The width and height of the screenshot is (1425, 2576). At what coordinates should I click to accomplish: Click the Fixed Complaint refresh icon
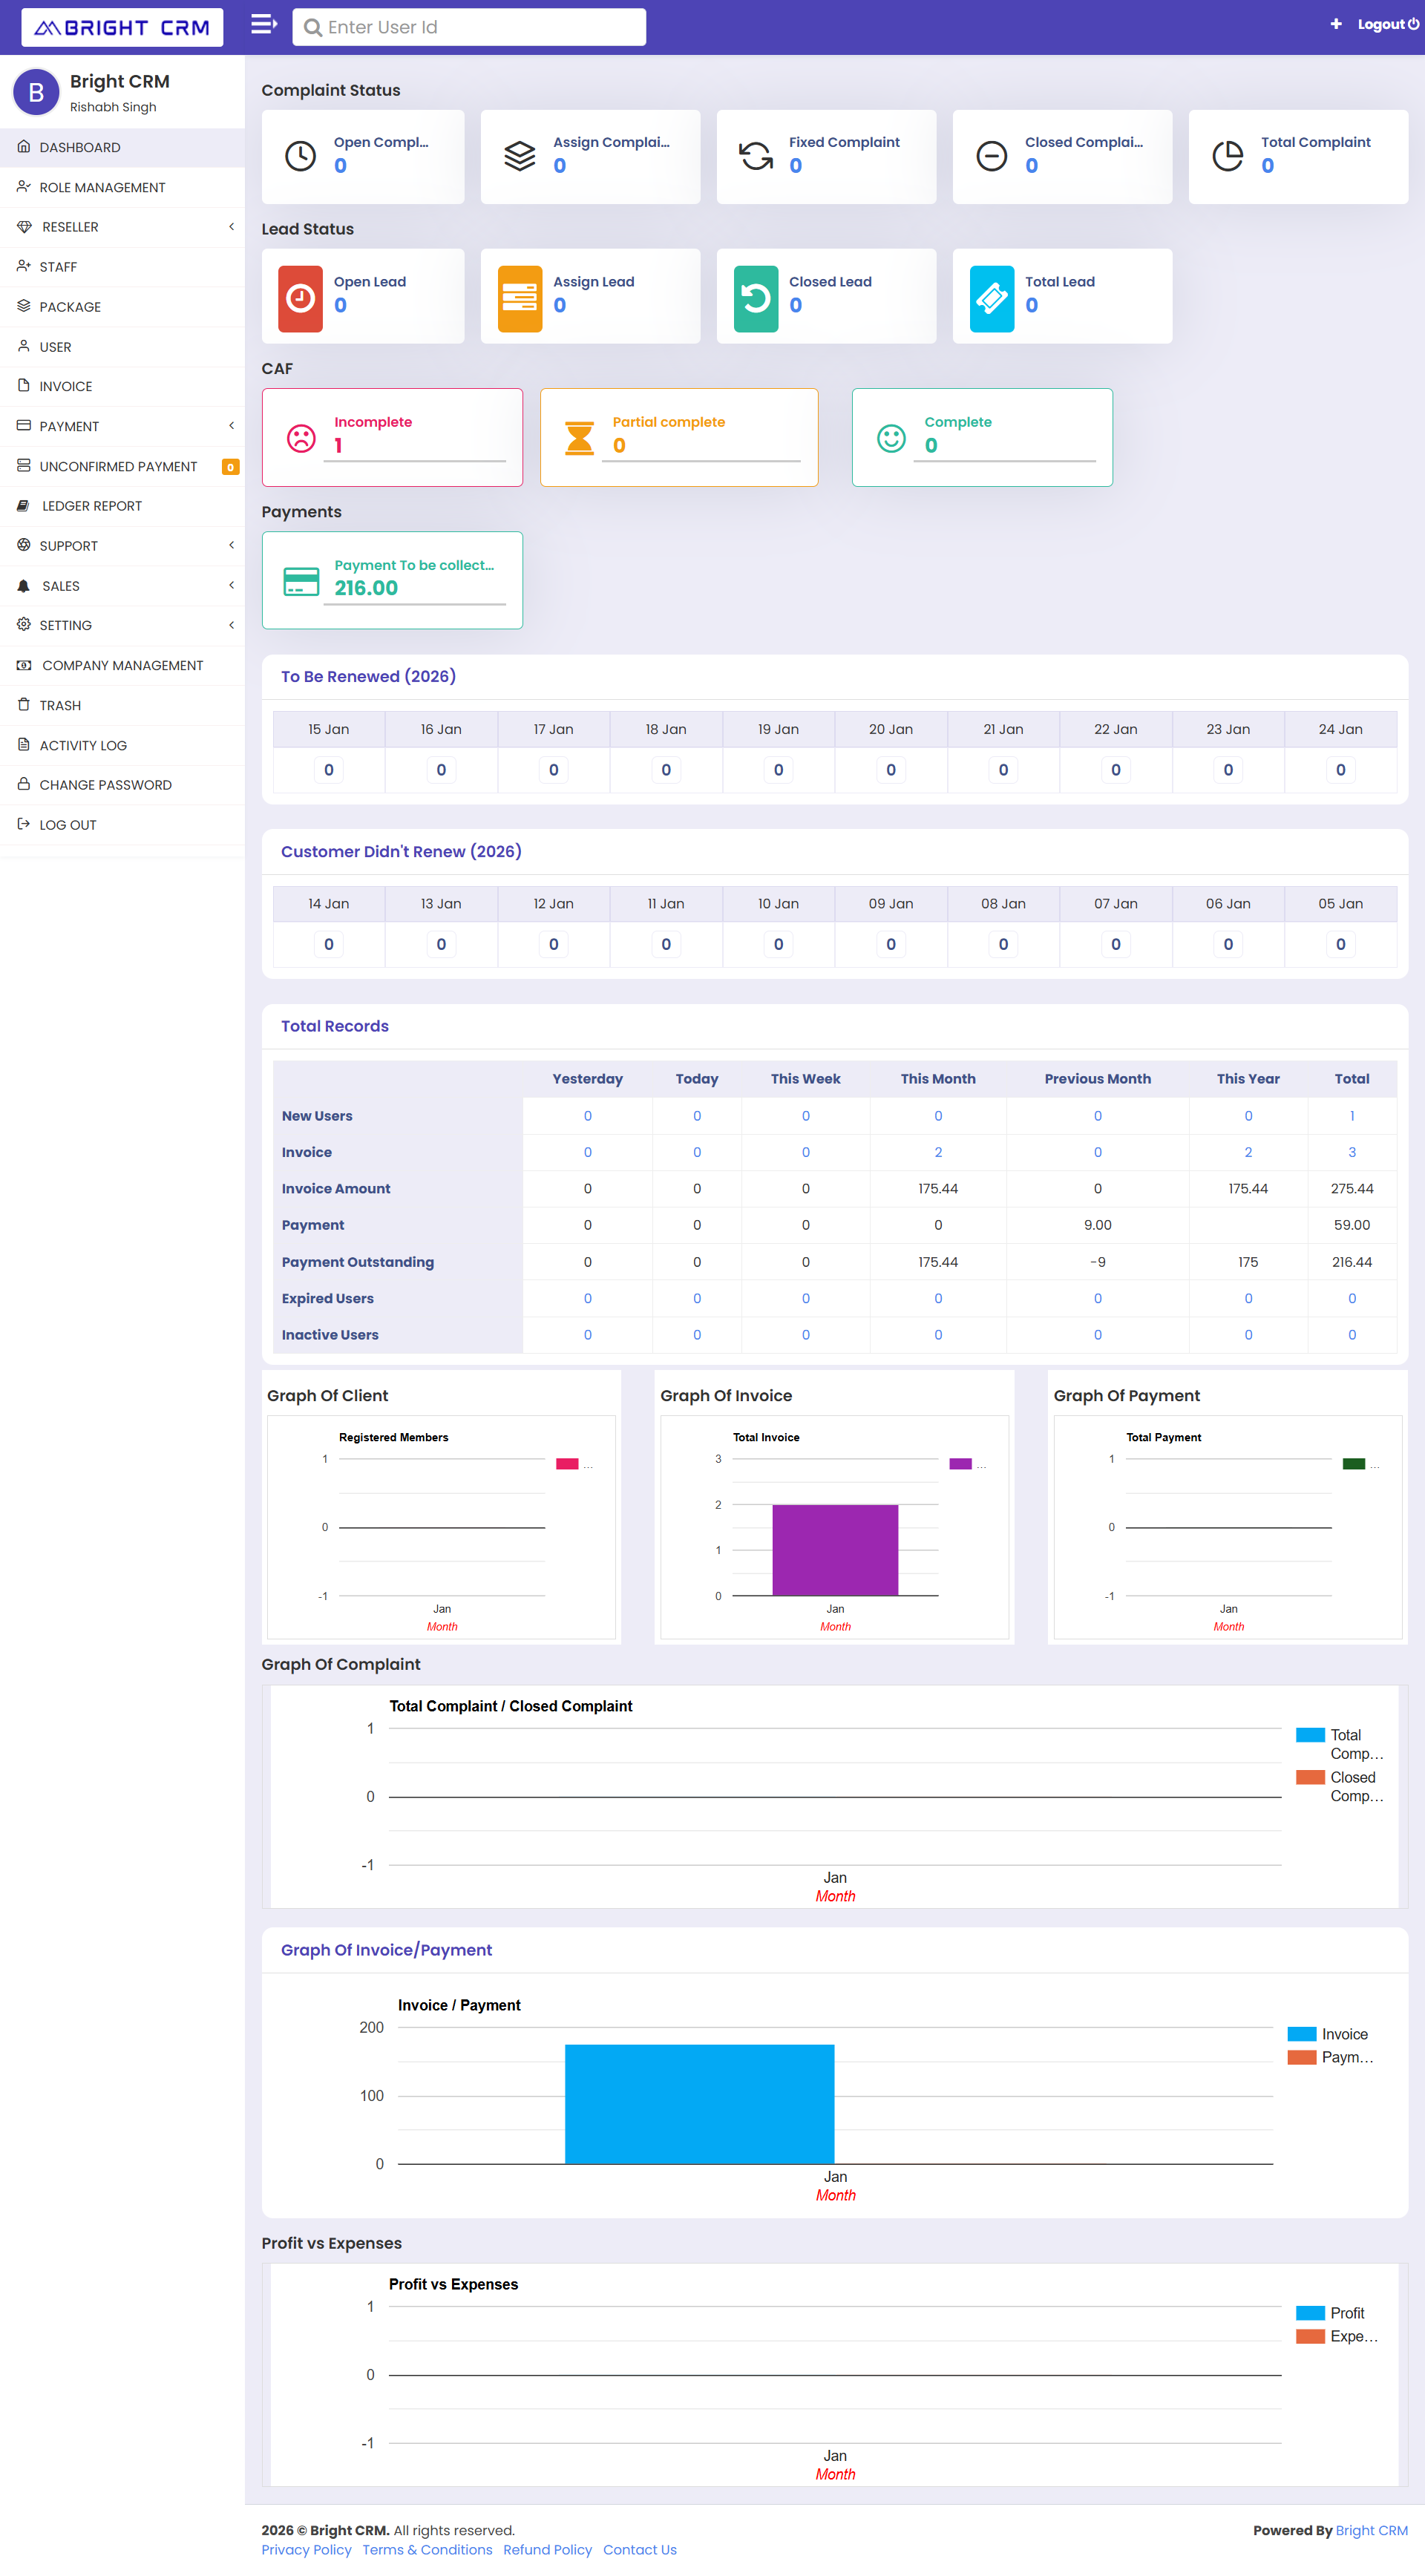(756, 156)
